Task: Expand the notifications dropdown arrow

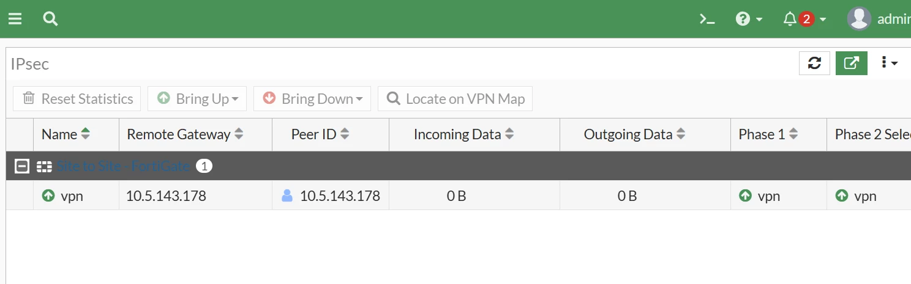Action: [823, 20]
